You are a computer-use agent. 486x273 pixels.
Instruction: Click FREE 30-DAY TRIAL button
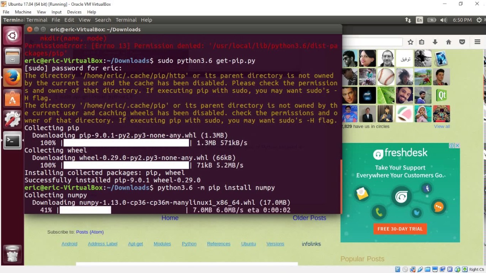tap(400, 229)
